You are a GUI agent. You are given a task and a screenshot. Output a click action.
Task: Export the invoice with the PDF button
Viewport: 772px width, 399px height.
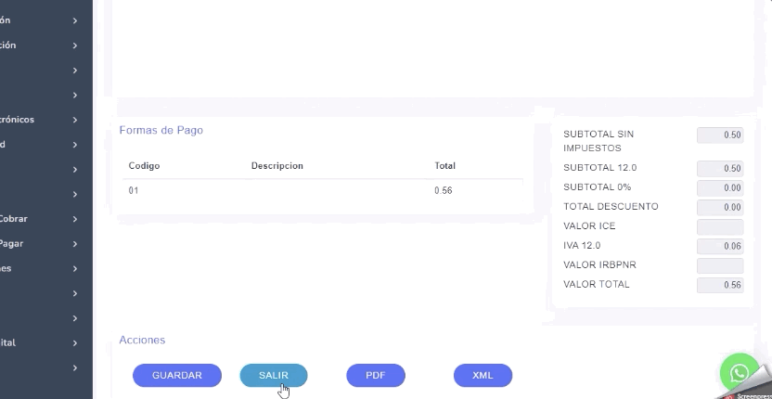375,376
